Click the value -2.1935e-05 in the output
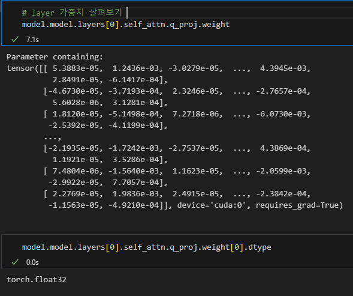This screenshot has height=296, width=353. [x=74, y=148]
